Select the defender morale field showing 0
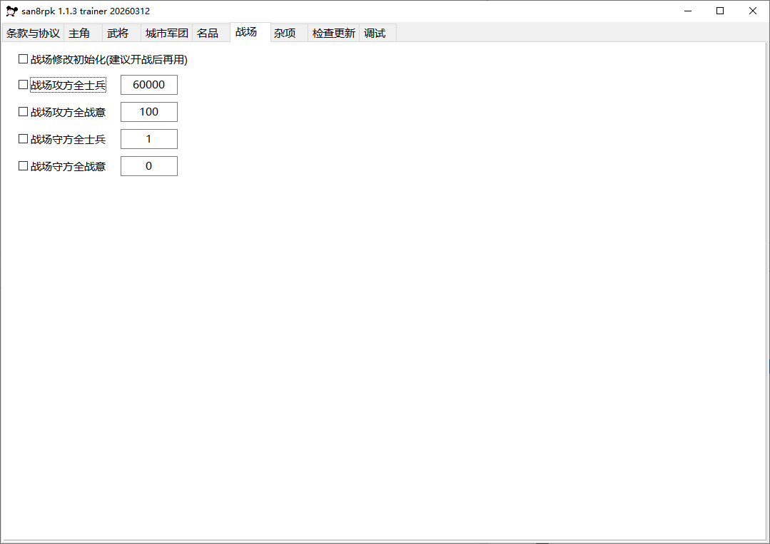770x544 pixels. click(148, 166)
